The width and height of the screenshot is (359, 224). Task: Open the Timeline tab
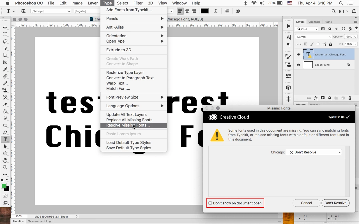coord(18,221)
